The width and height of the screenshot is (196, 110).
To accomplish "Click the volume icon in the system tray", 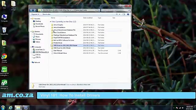I will 183,108.
